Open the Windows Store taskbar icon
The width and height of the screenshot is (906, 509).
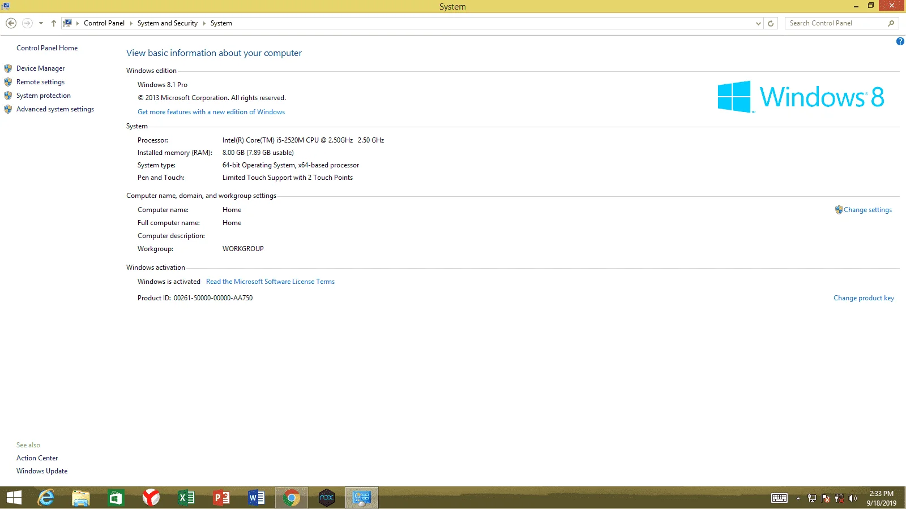pos(116,498)
